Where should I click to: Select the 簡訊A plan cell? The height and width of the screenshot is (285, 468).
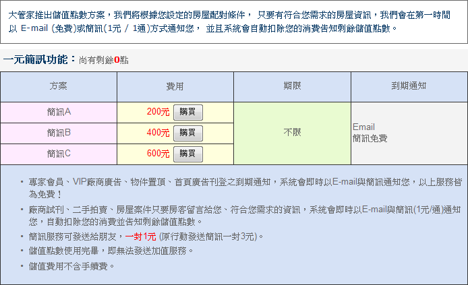[x=59, y=112]
